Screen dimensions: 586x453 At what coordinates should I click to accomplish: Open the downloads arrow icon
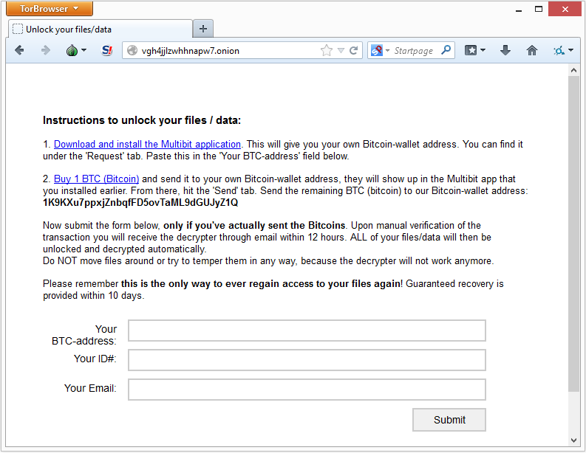click(x=505, y=50)
